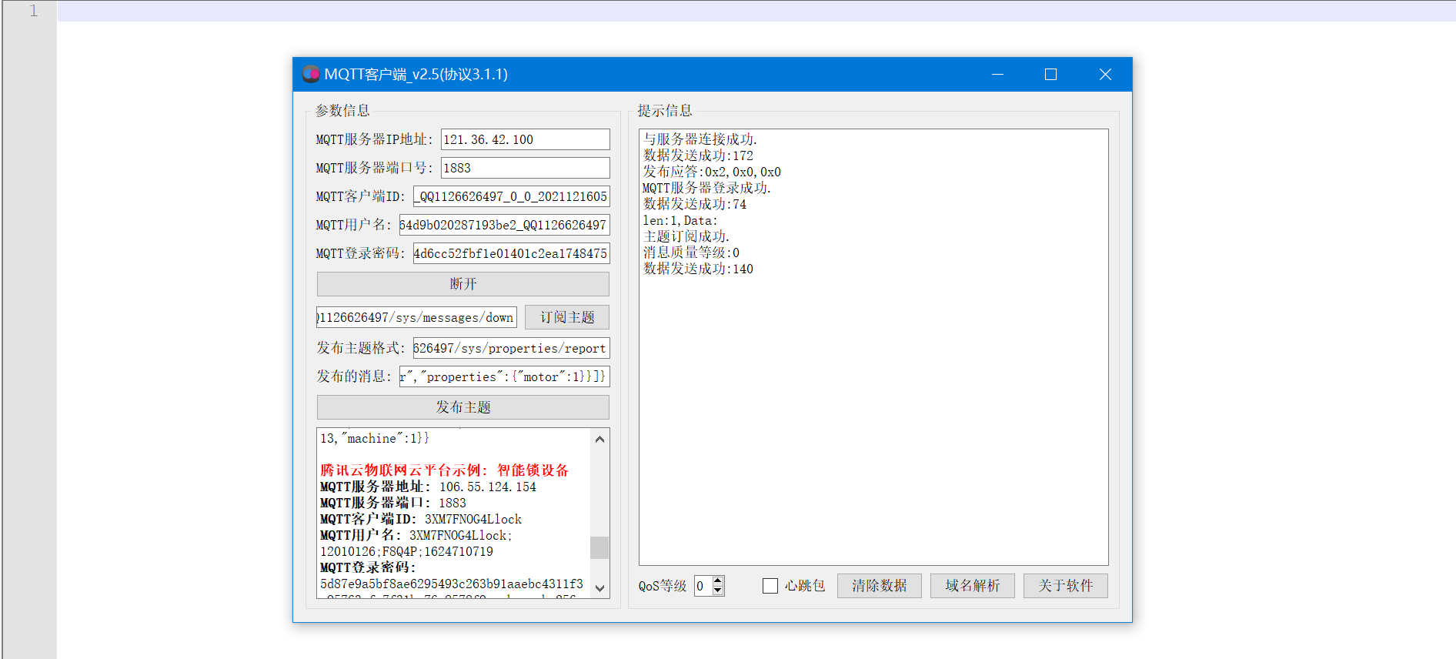Click the log line 数据发送成功:172
The width and height of the screenshot is (1456, 659).
[698, 156]
